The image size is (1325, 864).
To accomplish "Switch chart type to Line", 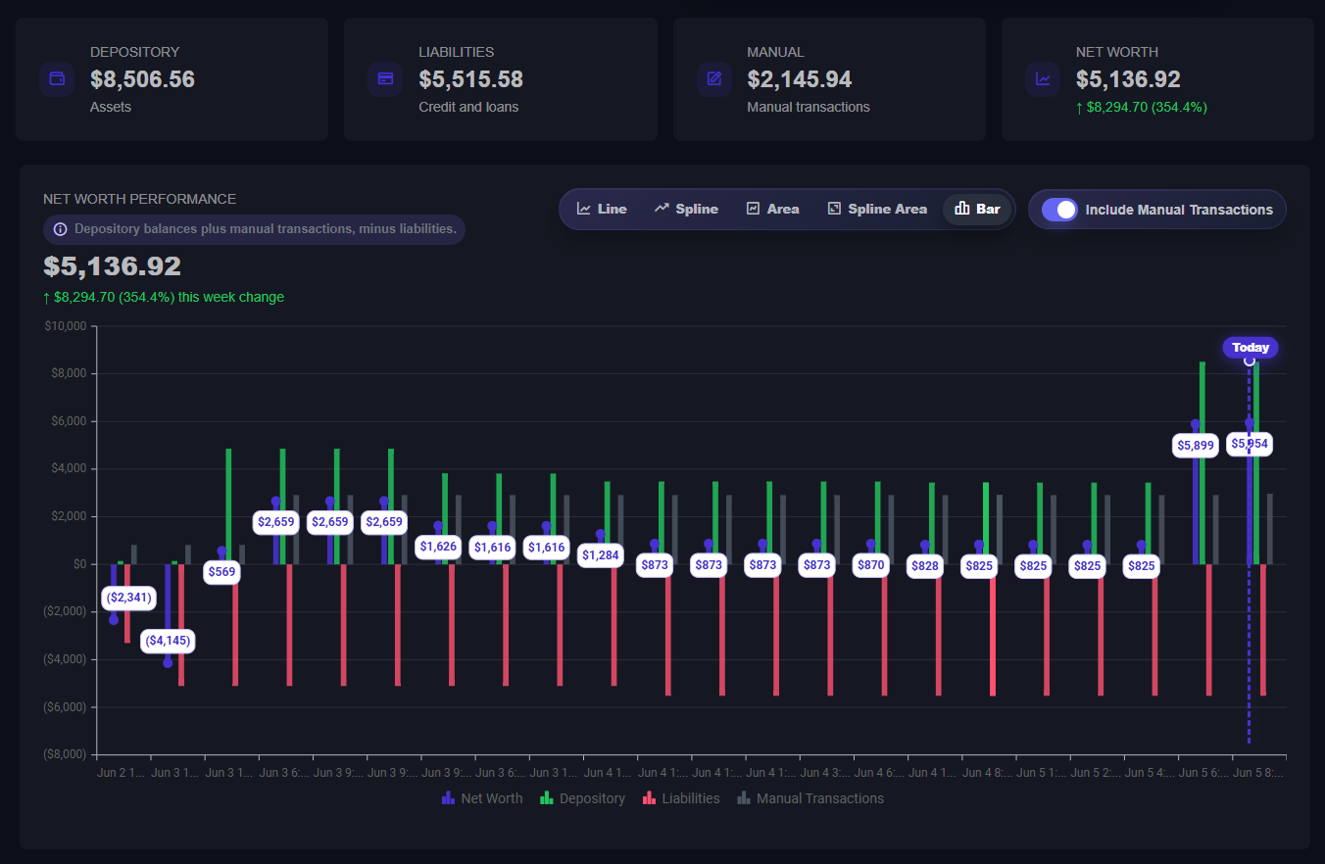I will 602,209.
